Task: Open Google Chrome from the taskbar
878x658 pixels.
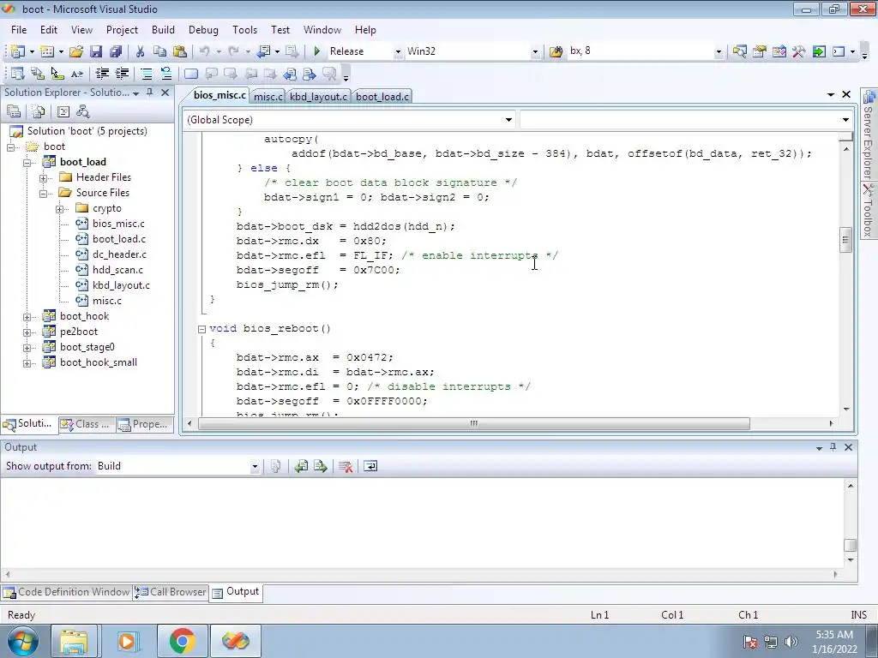Action: [182, 641]
